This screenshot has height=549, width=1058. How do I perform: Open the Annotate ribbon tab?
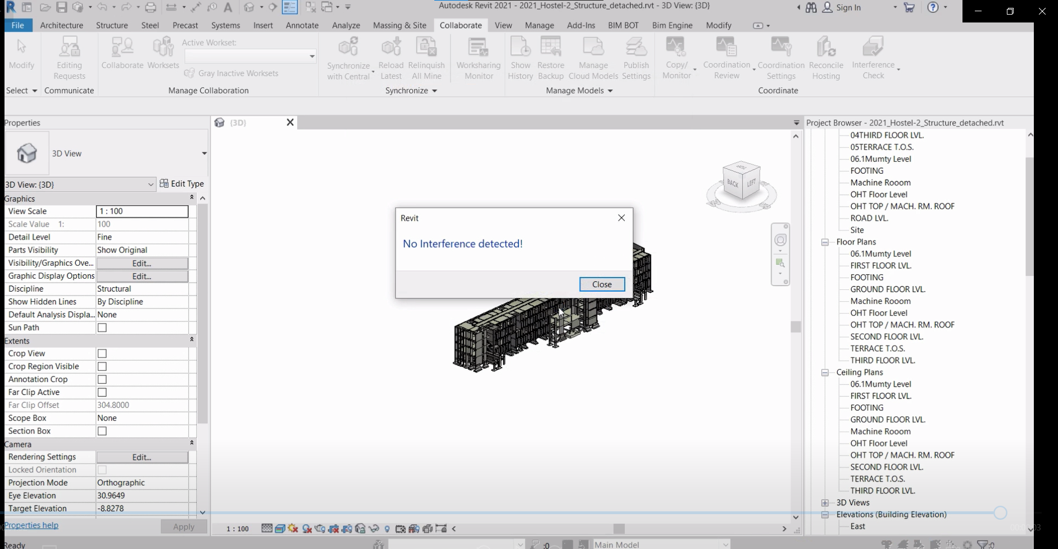pyautogui.click(x=302, y=25)
